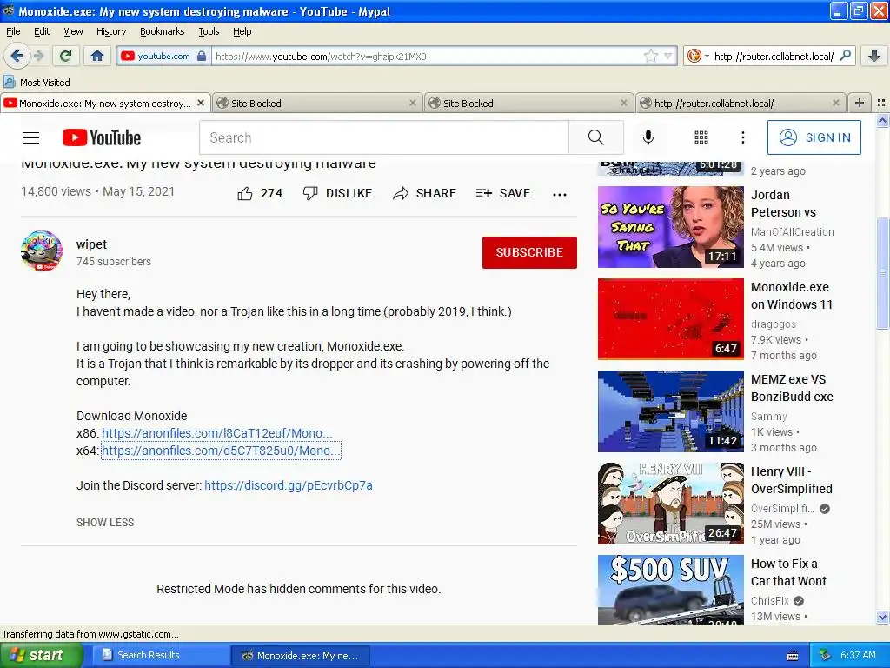Open the History menu
Image resolution: width=890 pixels, height=668 pixels.
[x=110, y=31]
